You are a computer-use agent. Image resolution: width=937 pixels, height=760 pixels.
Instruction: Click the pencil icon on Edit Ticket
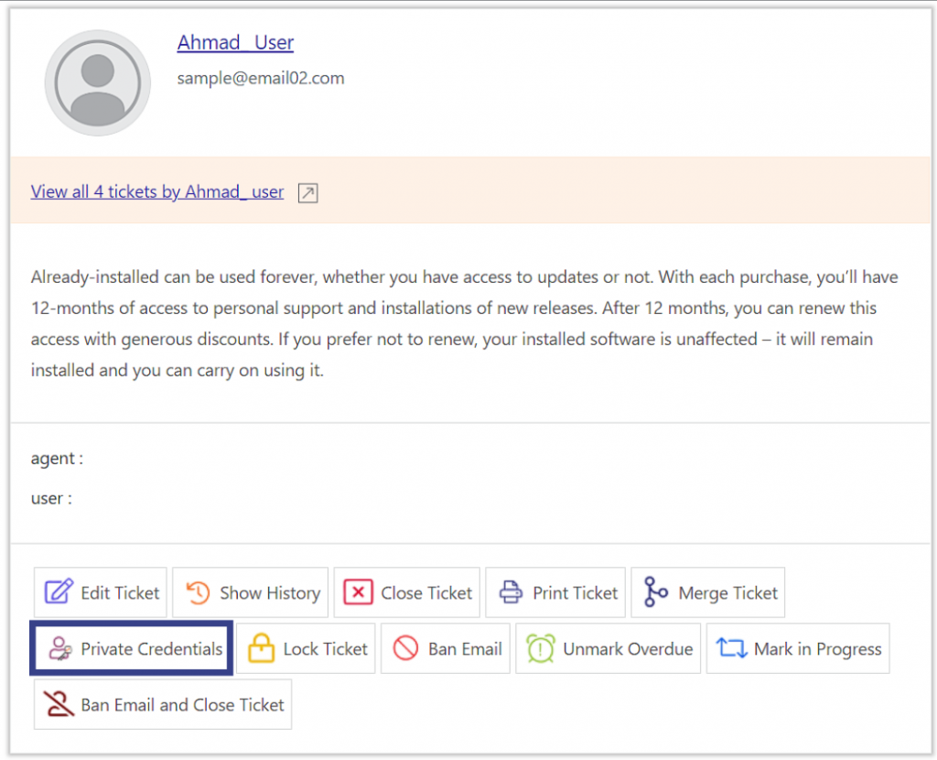coord(58,592)
